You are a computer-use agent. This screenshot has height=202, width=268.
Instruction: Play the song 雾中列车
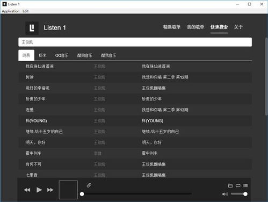33,153
